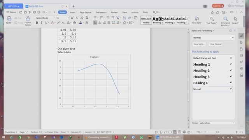
Task: Toggle Italic formatting
Action: coord(42,23)
